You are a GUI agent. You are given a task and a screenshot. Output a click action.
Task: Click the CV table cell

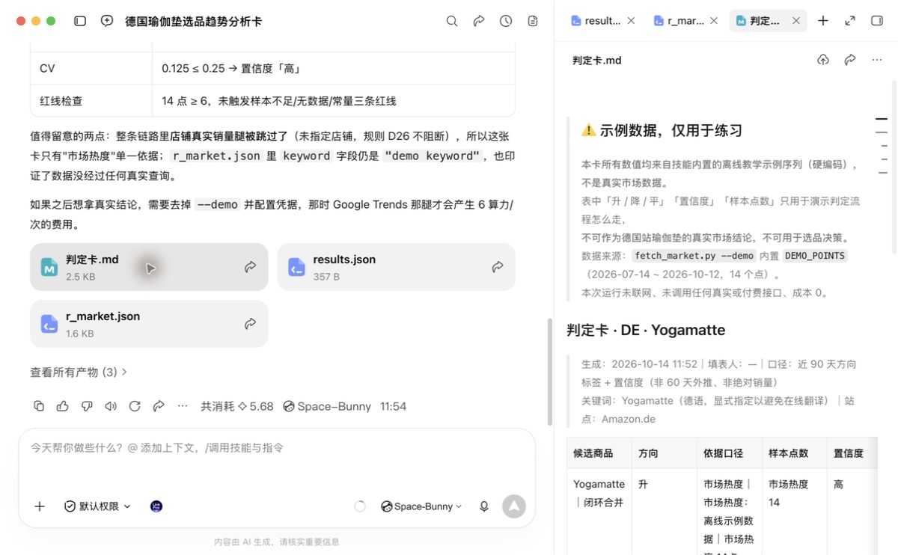pyautogui.click(x=91, y=68)
